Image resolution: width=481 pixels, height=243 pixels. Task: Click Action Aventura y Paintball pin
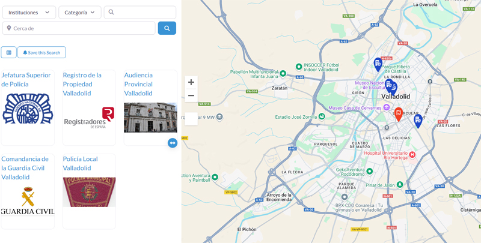(x=215, y=177)
